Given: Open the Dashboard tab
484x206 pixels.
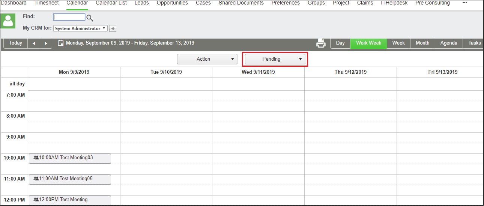Looking at the screenshot, I should tap(14, 3).
